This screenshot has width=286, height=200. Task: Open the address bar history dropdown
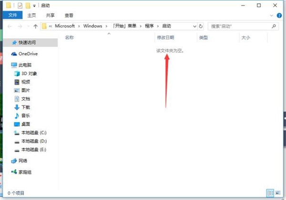tap(194, 26)
